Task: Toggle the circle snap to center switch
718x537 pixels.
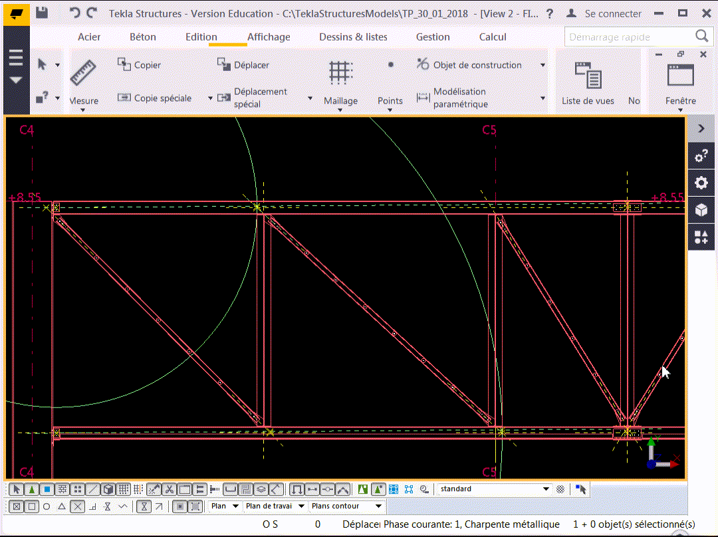Action: [47, 506]
